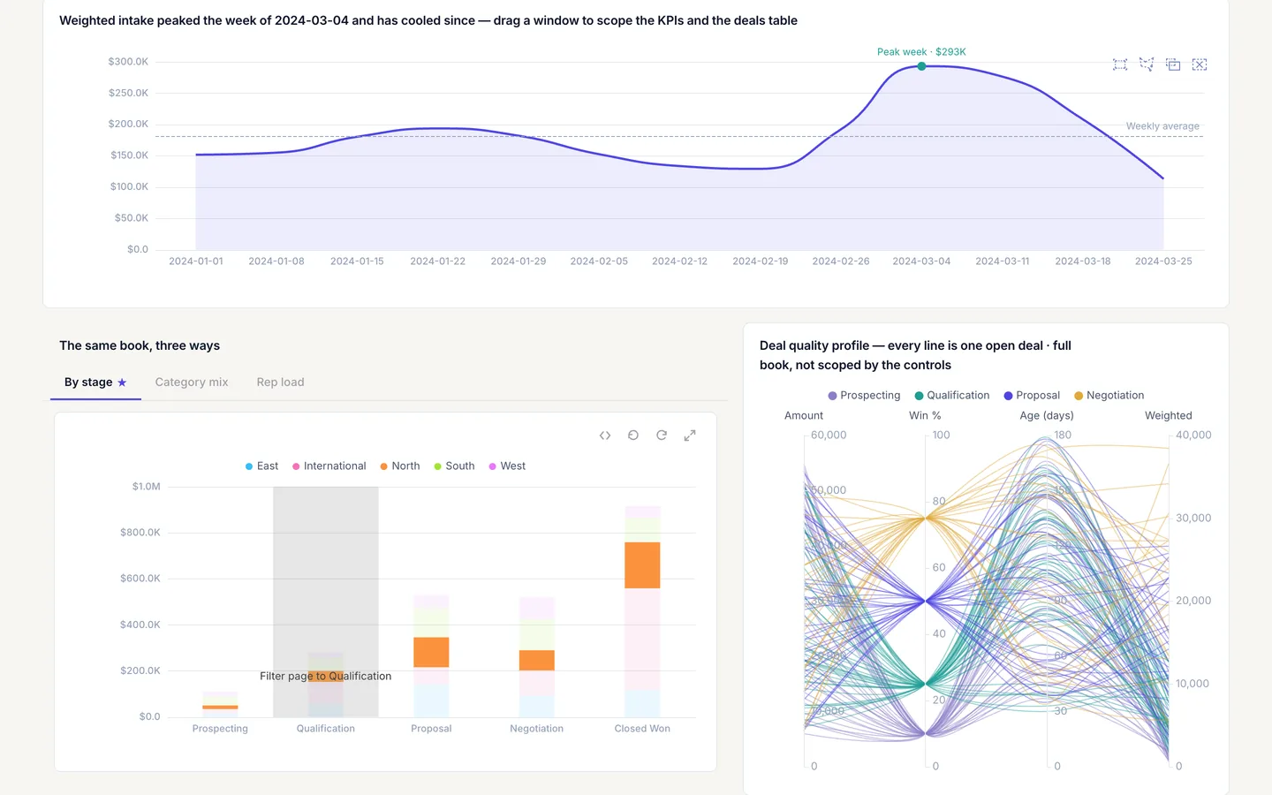Click the orange North segment of Proposal bar

[x=431, y=652]
